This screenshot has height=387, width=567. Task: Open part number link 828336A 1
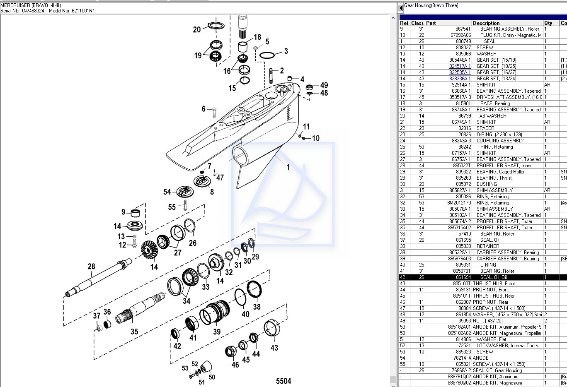pyautogui.click(x=460, y=79)
